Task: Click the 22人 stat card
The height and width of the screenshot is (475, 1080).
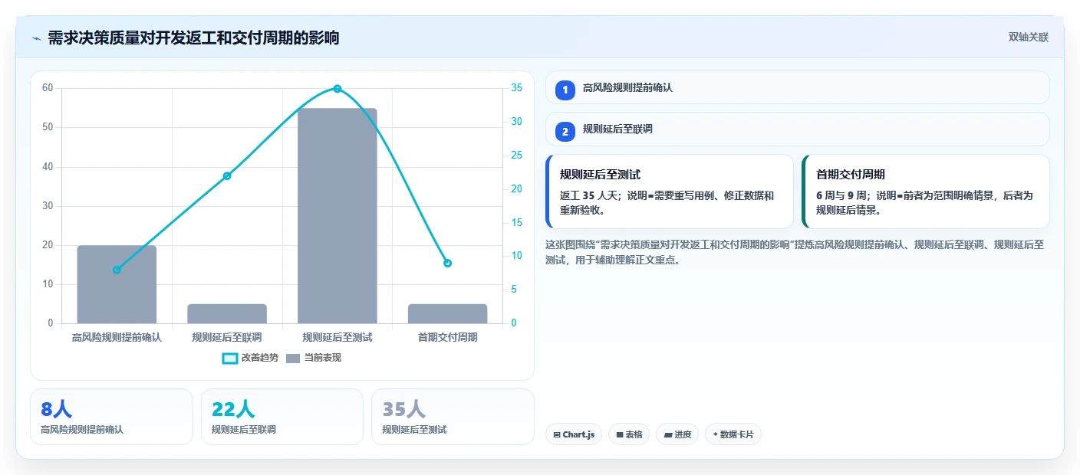Action: [x=282, y=417]
